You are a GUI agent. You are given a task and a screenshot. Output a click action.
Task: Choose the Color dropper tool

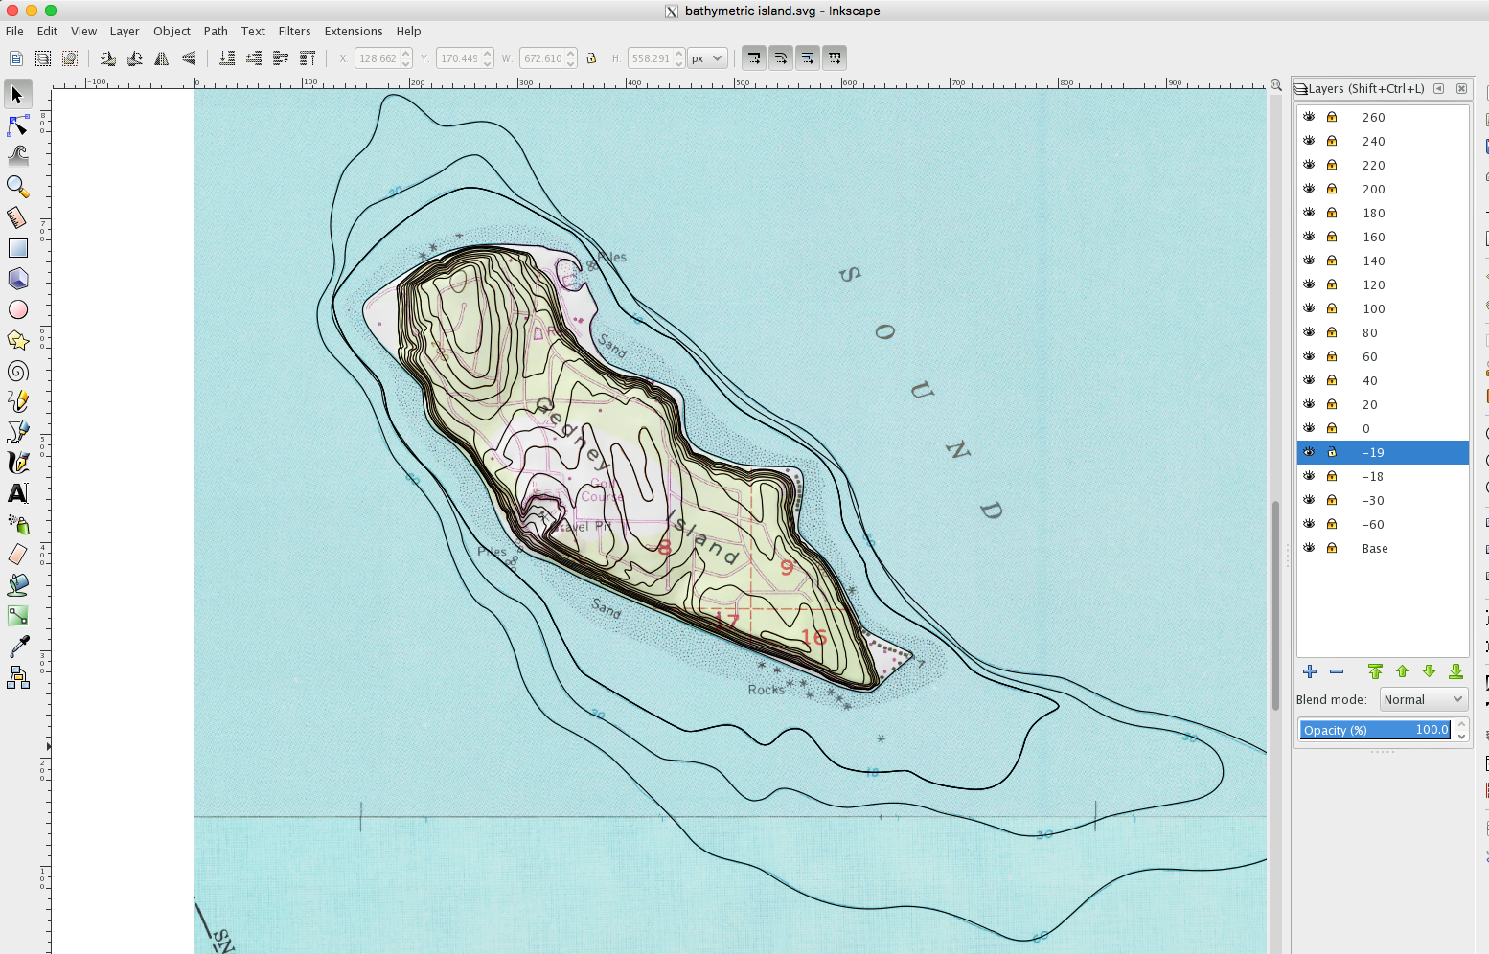coord(17,647)
